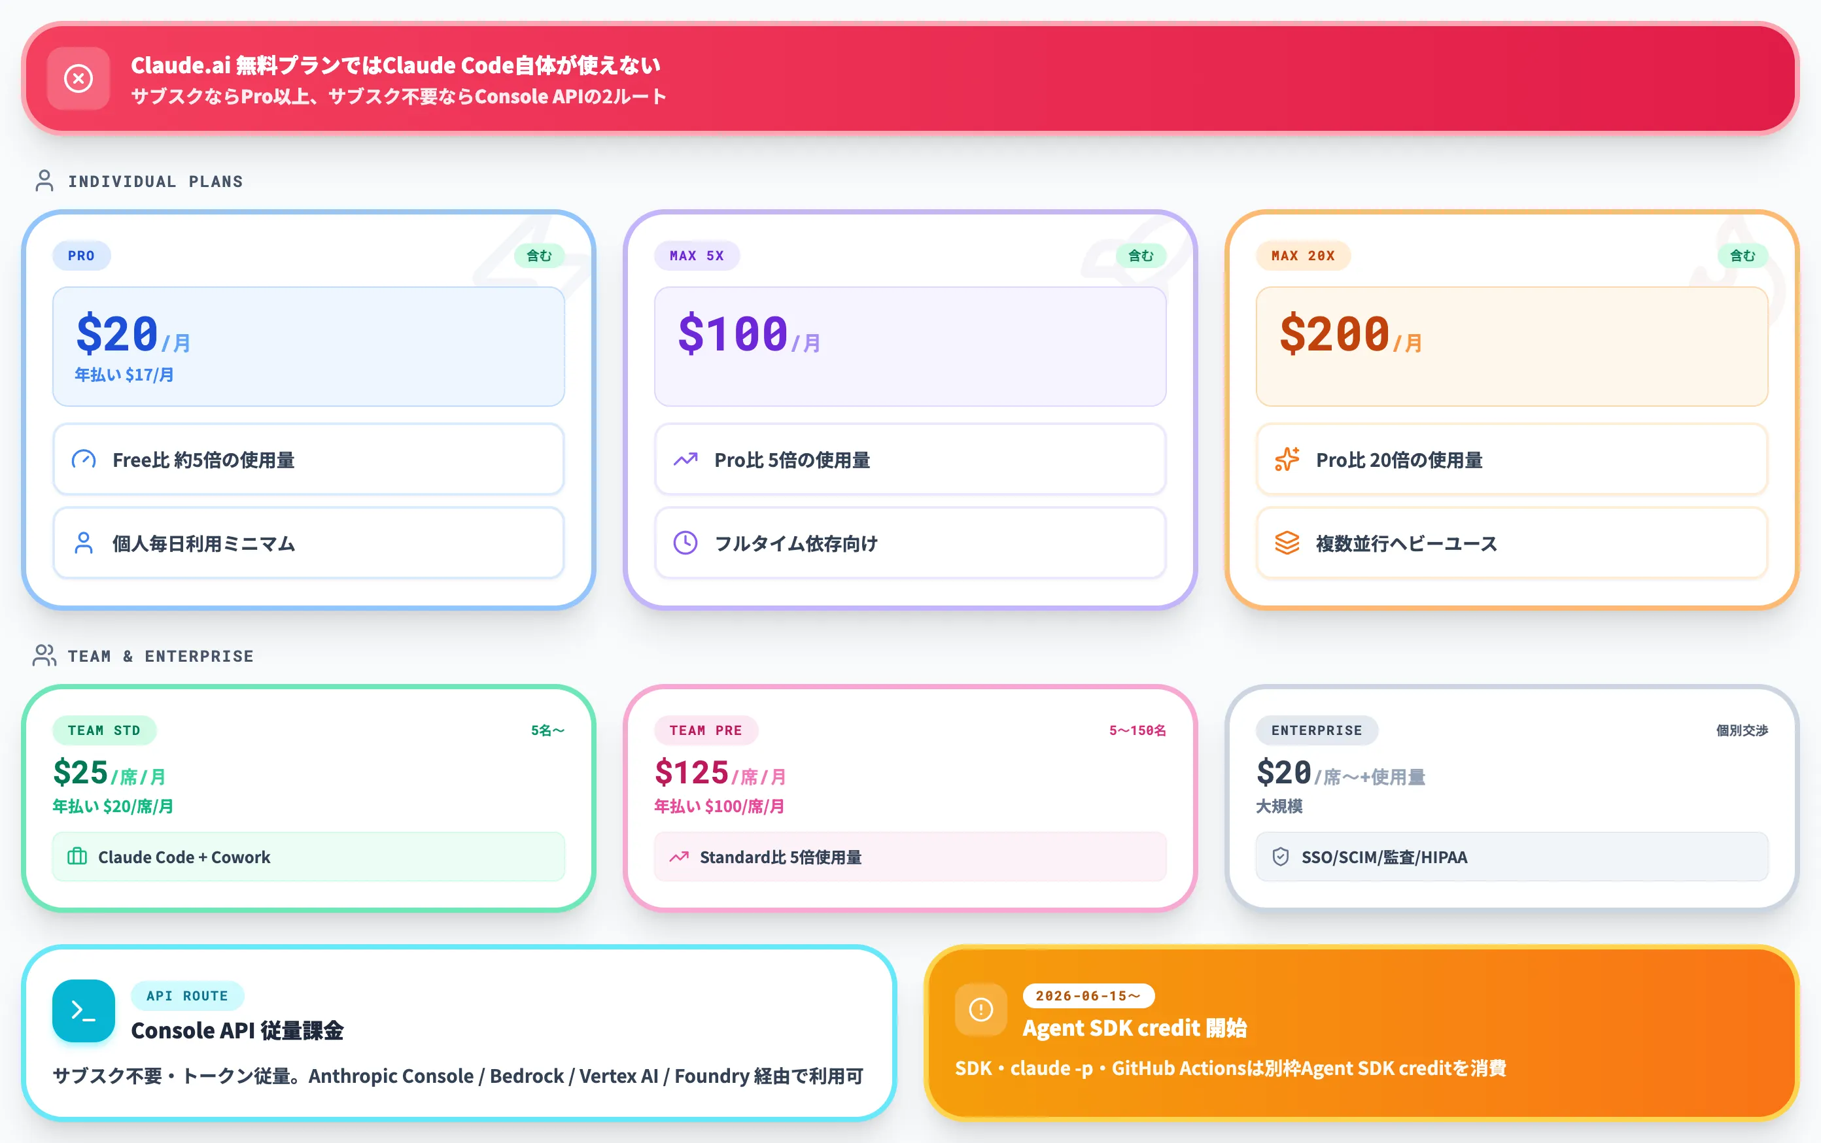Click the 5〜150名 label on Team Pre
1821x1143 pixels.
(1137, 730)
